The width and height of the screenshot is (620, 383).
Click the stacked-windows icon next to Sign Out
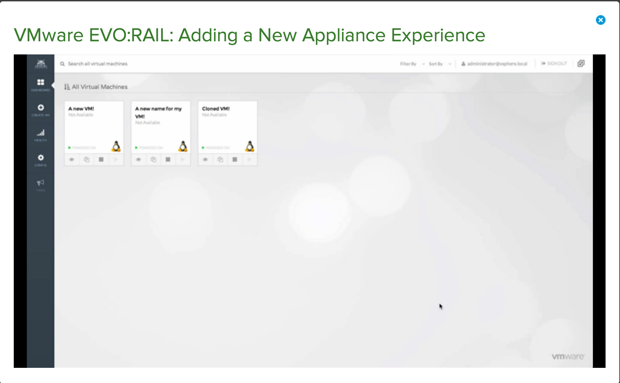(x=581, y=63)
